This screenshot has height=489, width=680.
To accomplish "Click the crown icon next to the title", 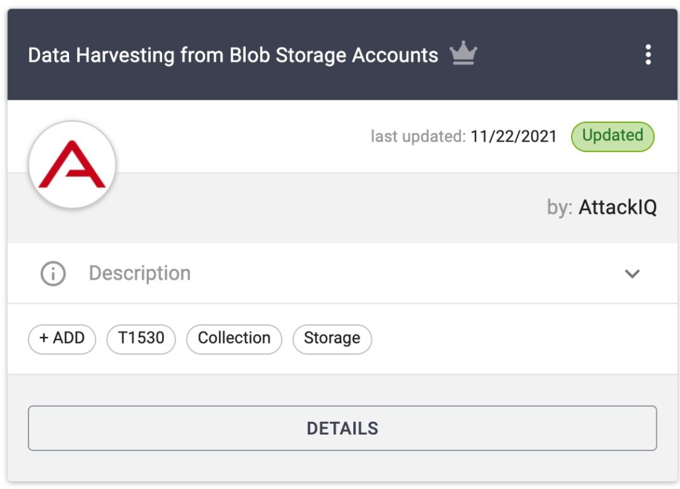I will pos(464,54).
